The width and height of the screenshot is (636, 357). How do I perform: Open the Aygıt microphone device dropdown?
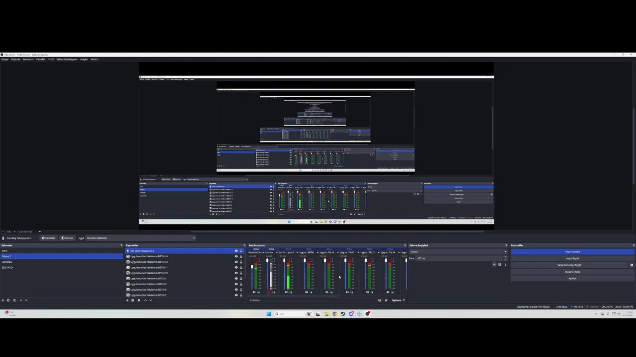pos(141,238)
